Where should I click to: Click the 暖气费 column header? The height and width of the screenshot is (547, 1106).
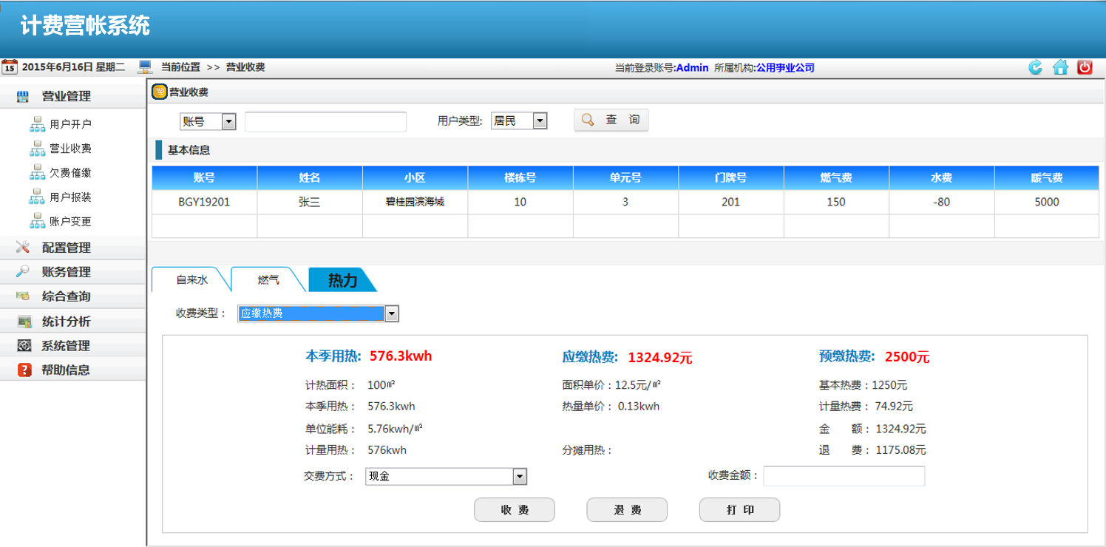(1047, 178)
